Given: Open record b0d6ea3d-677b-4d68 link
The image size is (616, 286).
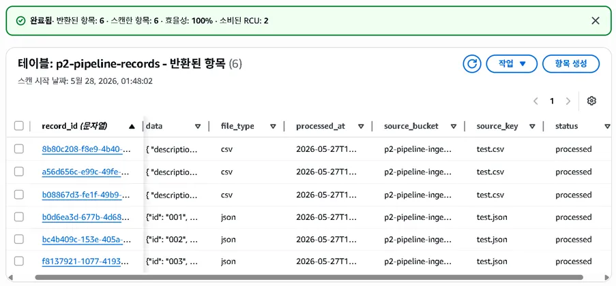Looking at the screenshot, I should click(86, 217).
